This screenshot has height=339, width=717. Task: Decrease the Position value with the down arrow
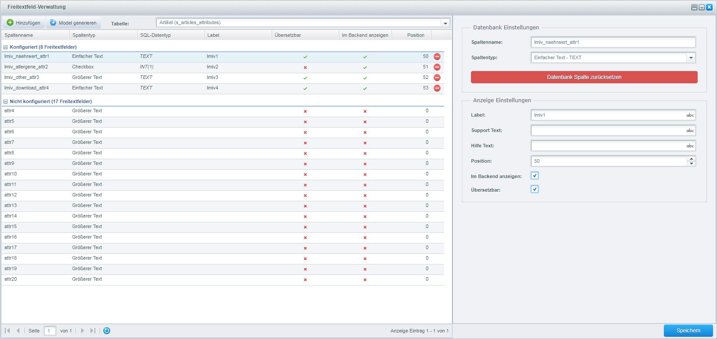[x=692, y=164]
